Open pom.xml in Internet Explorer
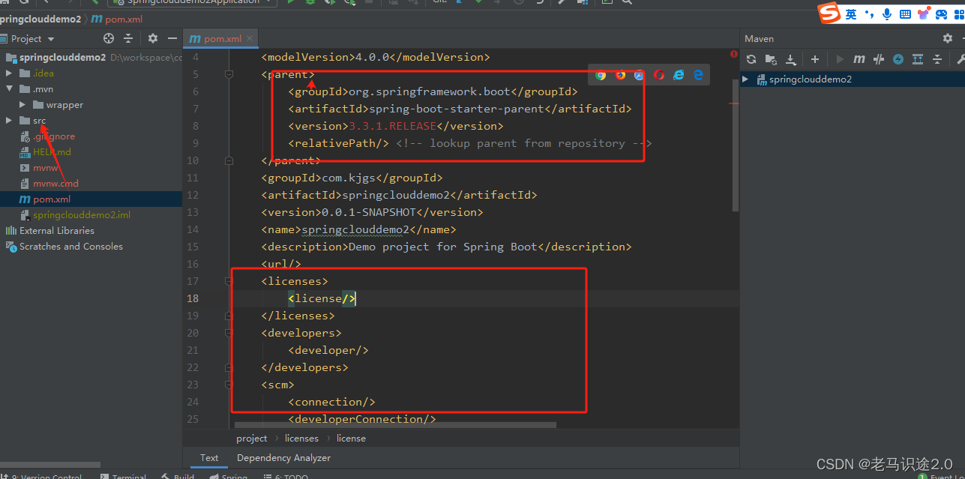Image resolution: width=965 pixels, height=479 pixels. coord(679,75)
